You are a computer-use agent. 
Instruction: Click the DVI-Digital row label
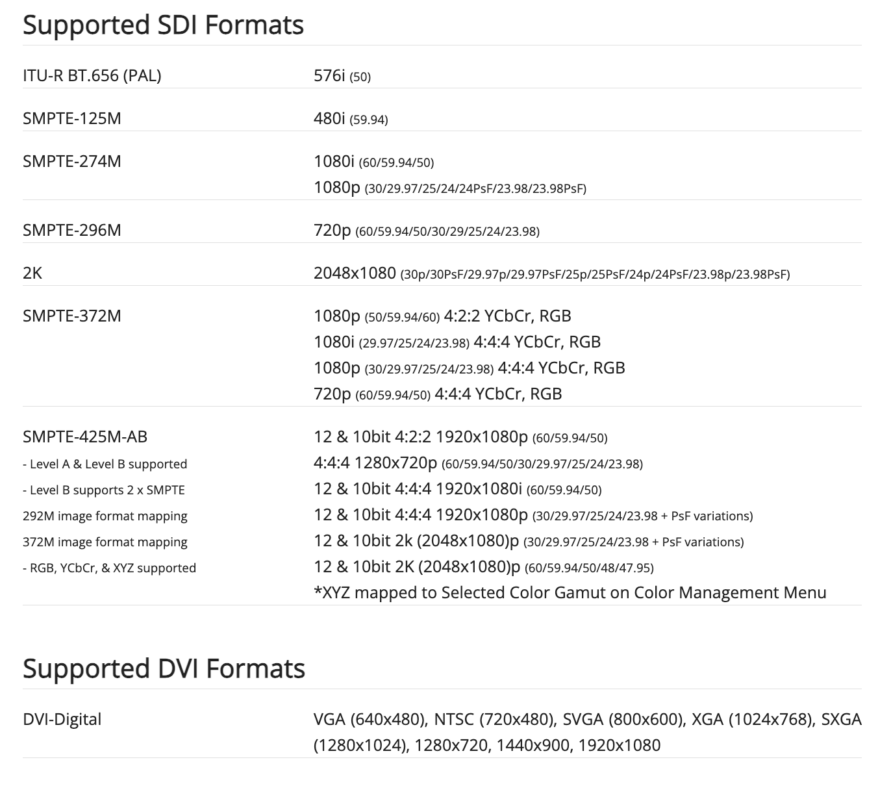[x=62, y=719]
